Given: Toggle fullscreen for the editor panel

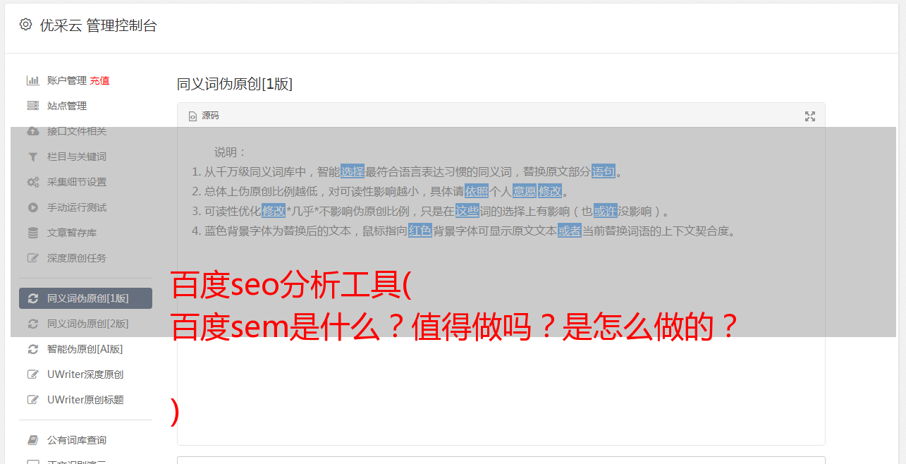Looking at the screenshot, I should (x=810, y=116).
